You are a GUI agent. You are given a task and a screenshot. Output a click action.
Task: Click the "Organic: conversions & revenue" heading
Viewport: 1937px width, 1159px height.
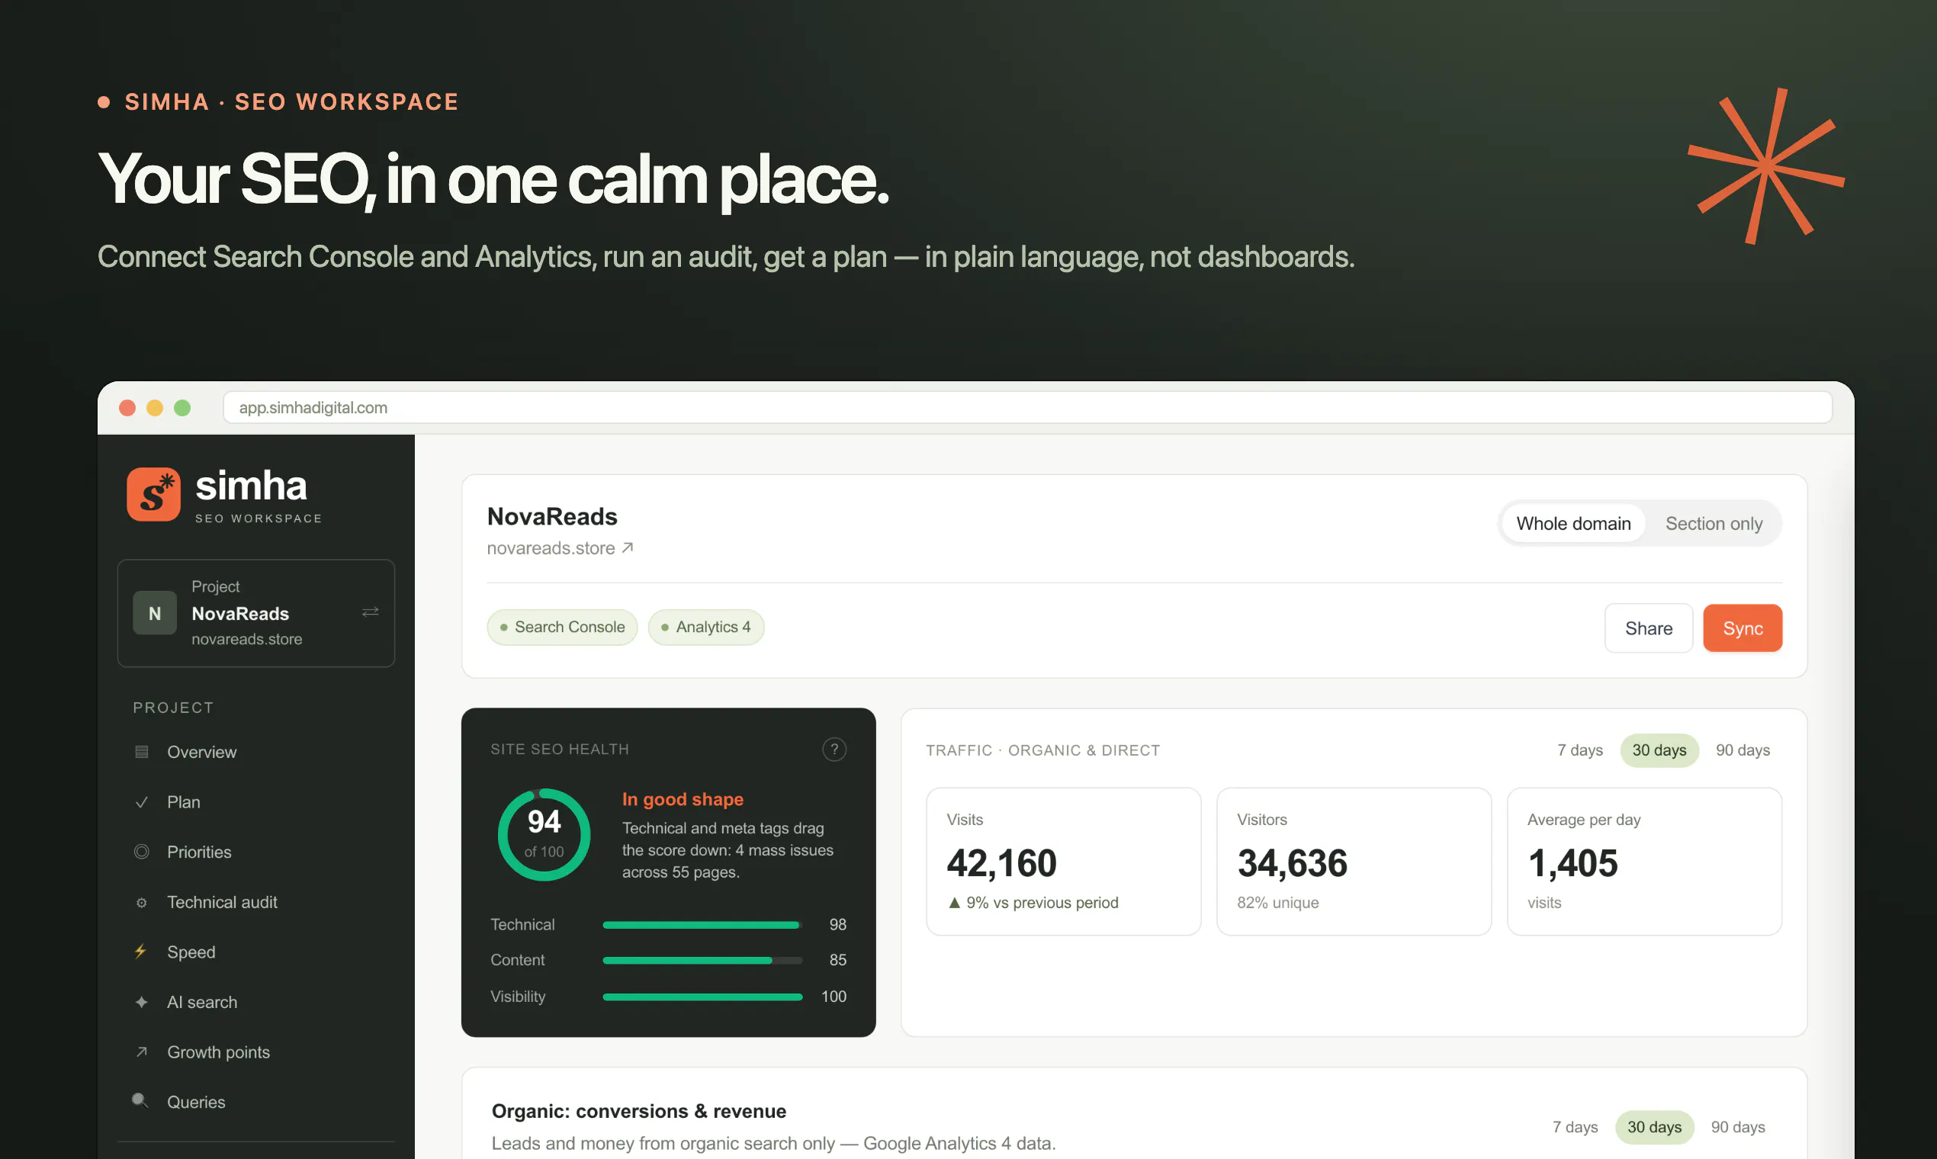[x=639, y=1110]
